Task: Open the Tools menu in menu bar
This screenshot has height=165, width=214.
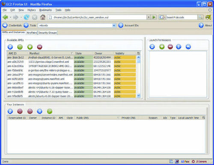Action: [58, 10]
